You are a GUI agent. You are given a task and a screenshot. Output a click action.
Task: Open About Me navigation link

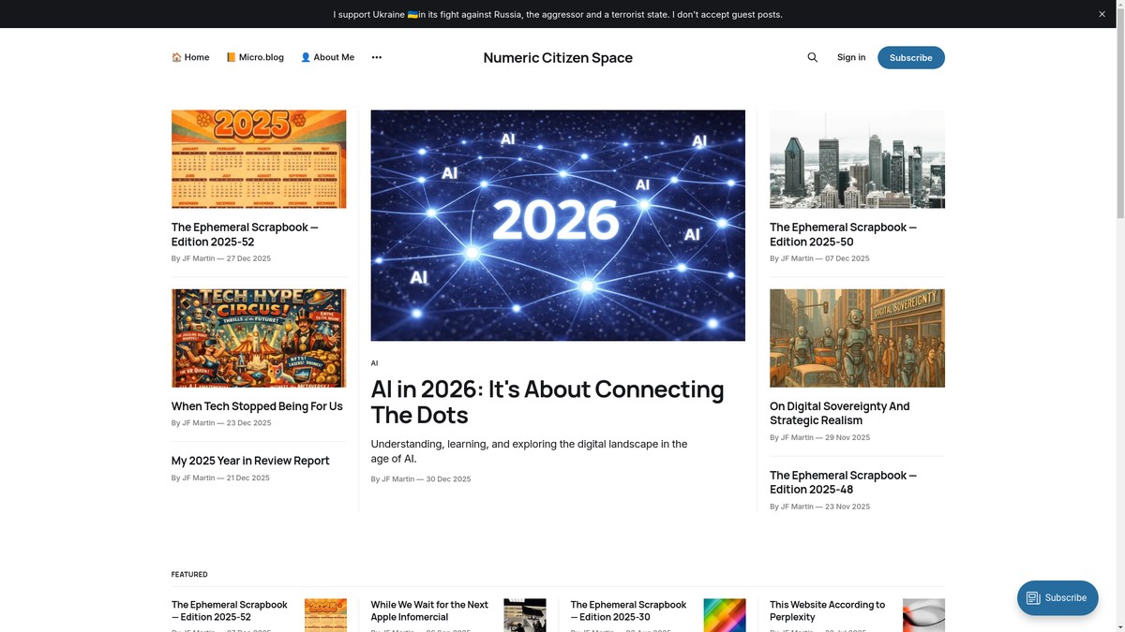click(327, 57)
